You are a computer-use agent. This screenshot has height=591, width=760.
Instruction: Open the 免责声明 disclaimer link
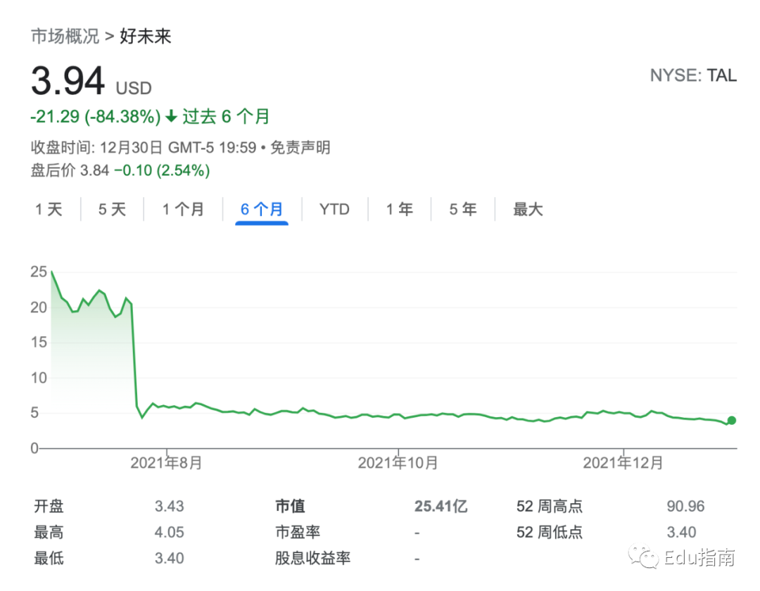pos(300,147)
